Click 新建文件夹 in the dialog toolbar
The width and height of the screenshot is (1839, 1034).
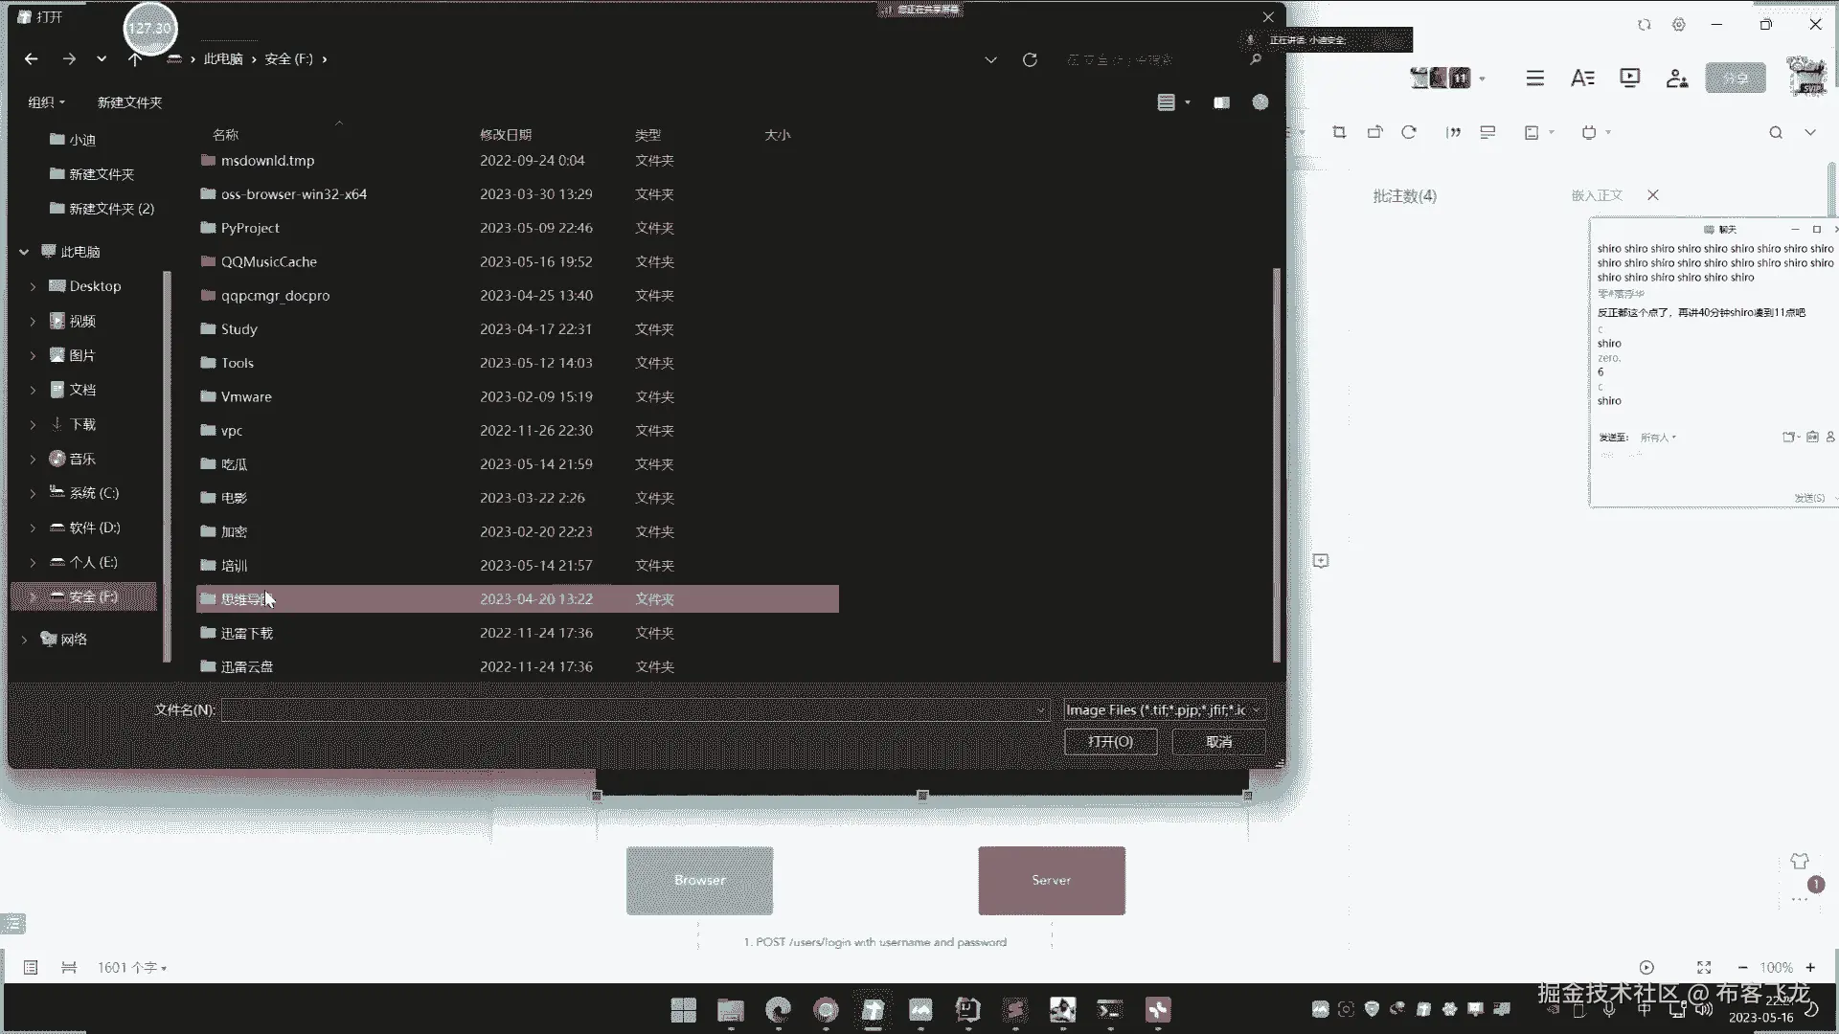click(129, 102)
